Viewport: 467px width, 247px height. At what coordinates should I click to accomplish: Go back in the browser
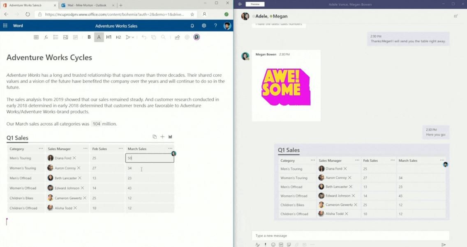click(x=6, y=14)
